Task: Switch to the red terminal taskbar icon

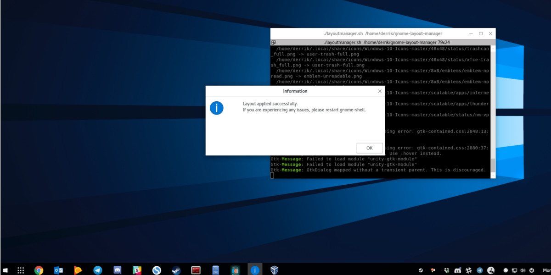Action: click(196, 270)
